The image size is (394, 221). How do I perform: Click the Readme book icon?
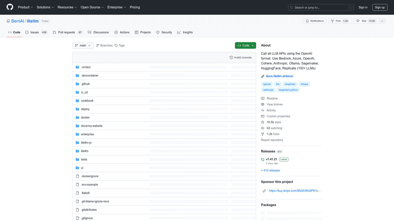tap(263, 98)
